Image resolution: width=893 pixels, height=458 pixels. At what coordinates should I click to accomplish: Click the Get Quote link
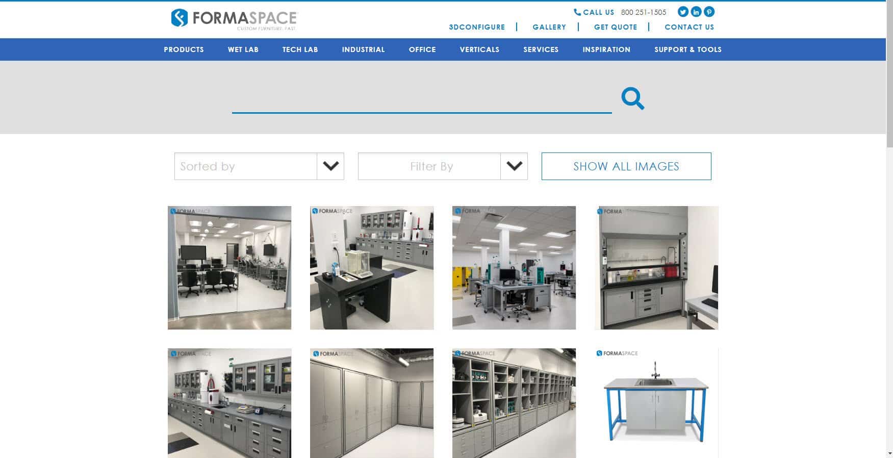point(616,27)
